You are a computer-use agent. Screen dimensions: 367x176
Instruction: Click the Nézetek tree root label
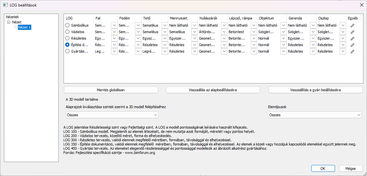coord(12,17)
